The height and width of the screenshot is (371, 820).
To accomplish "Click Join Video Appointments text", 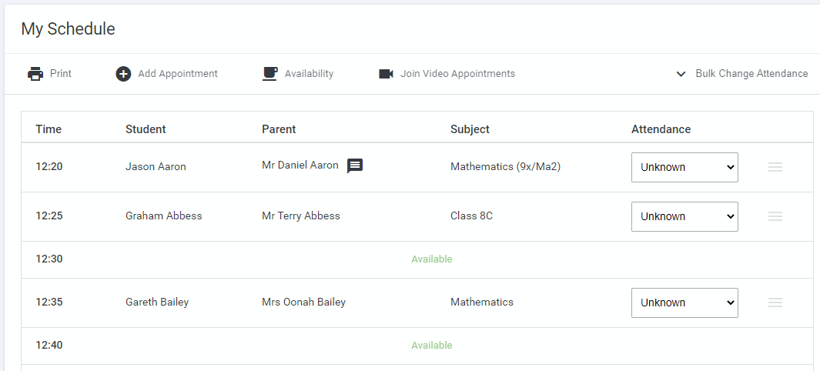I will (457, 74).
